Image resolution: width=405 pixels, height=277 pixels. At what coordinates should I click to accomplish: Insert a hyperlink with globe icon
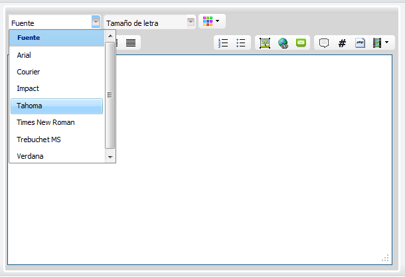pos(283,43)
